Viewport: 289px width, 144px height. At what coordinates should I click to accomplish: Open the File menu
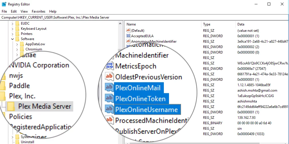[x=4, y=11]
